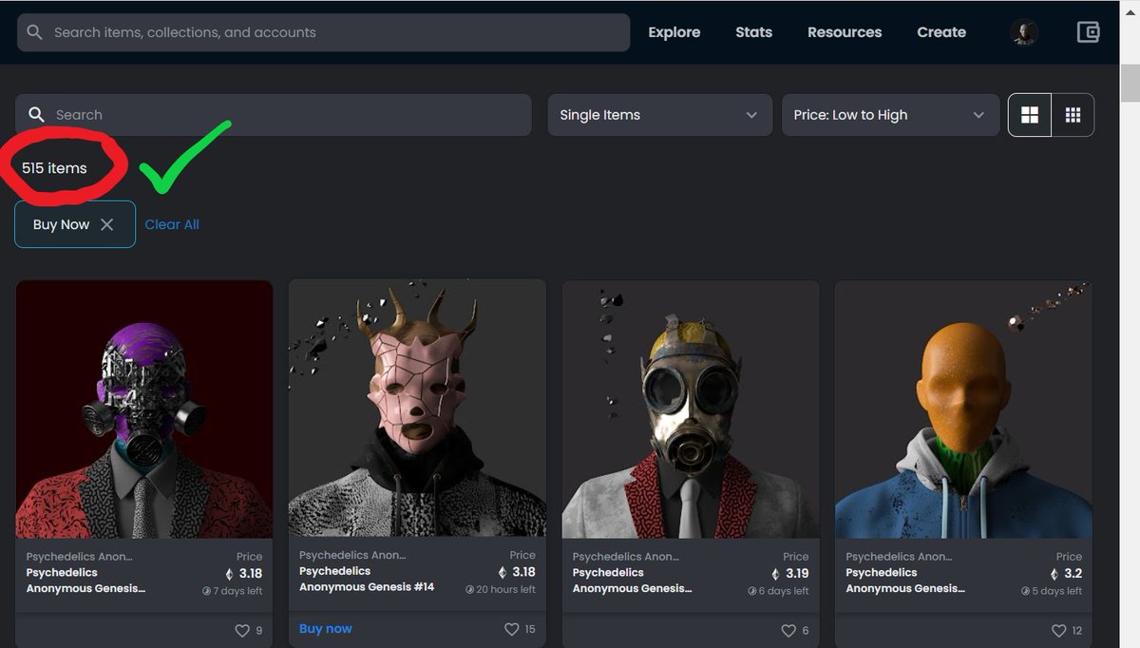Favorite the item with 12 likes
The height and width of the screenshot is (648, 1140).
[1059, 631]
